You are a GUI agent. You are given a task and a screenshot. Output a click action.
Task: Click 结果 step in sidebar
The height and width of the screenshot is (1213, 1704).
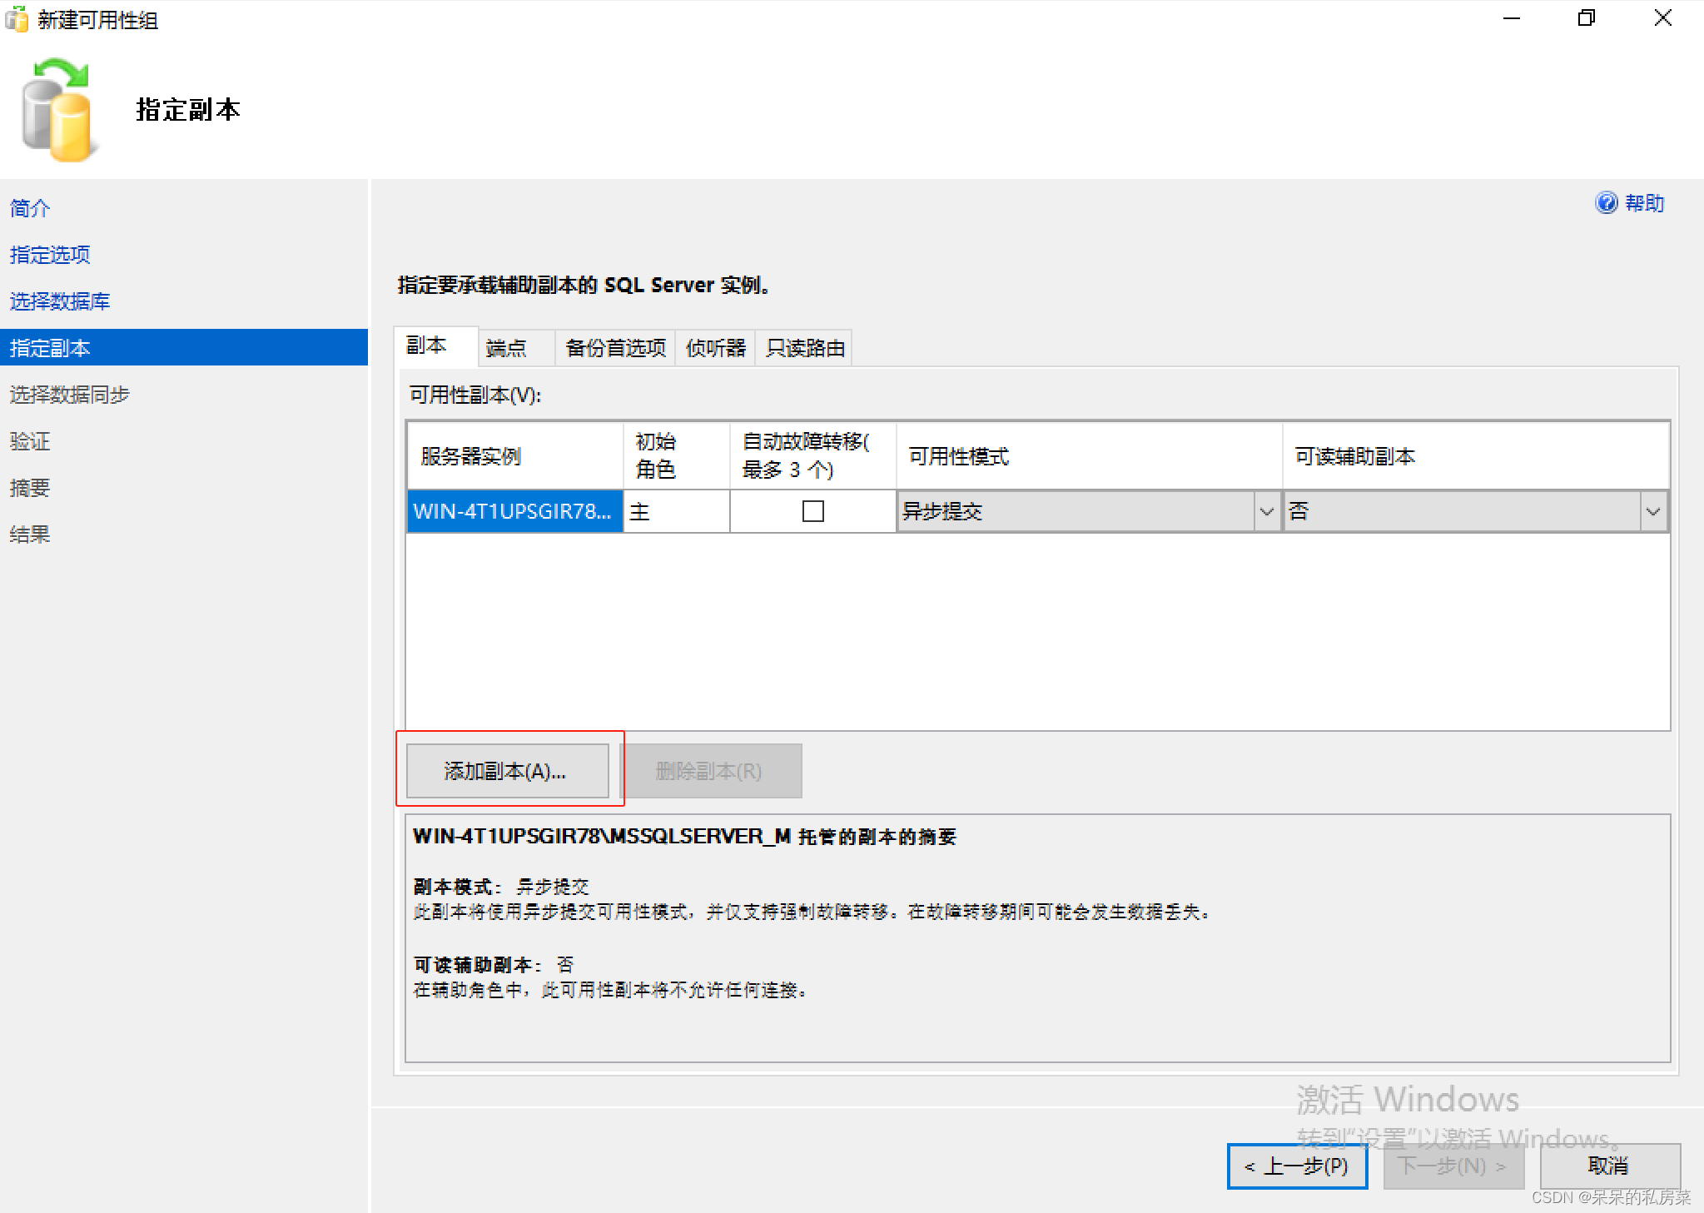30,534
